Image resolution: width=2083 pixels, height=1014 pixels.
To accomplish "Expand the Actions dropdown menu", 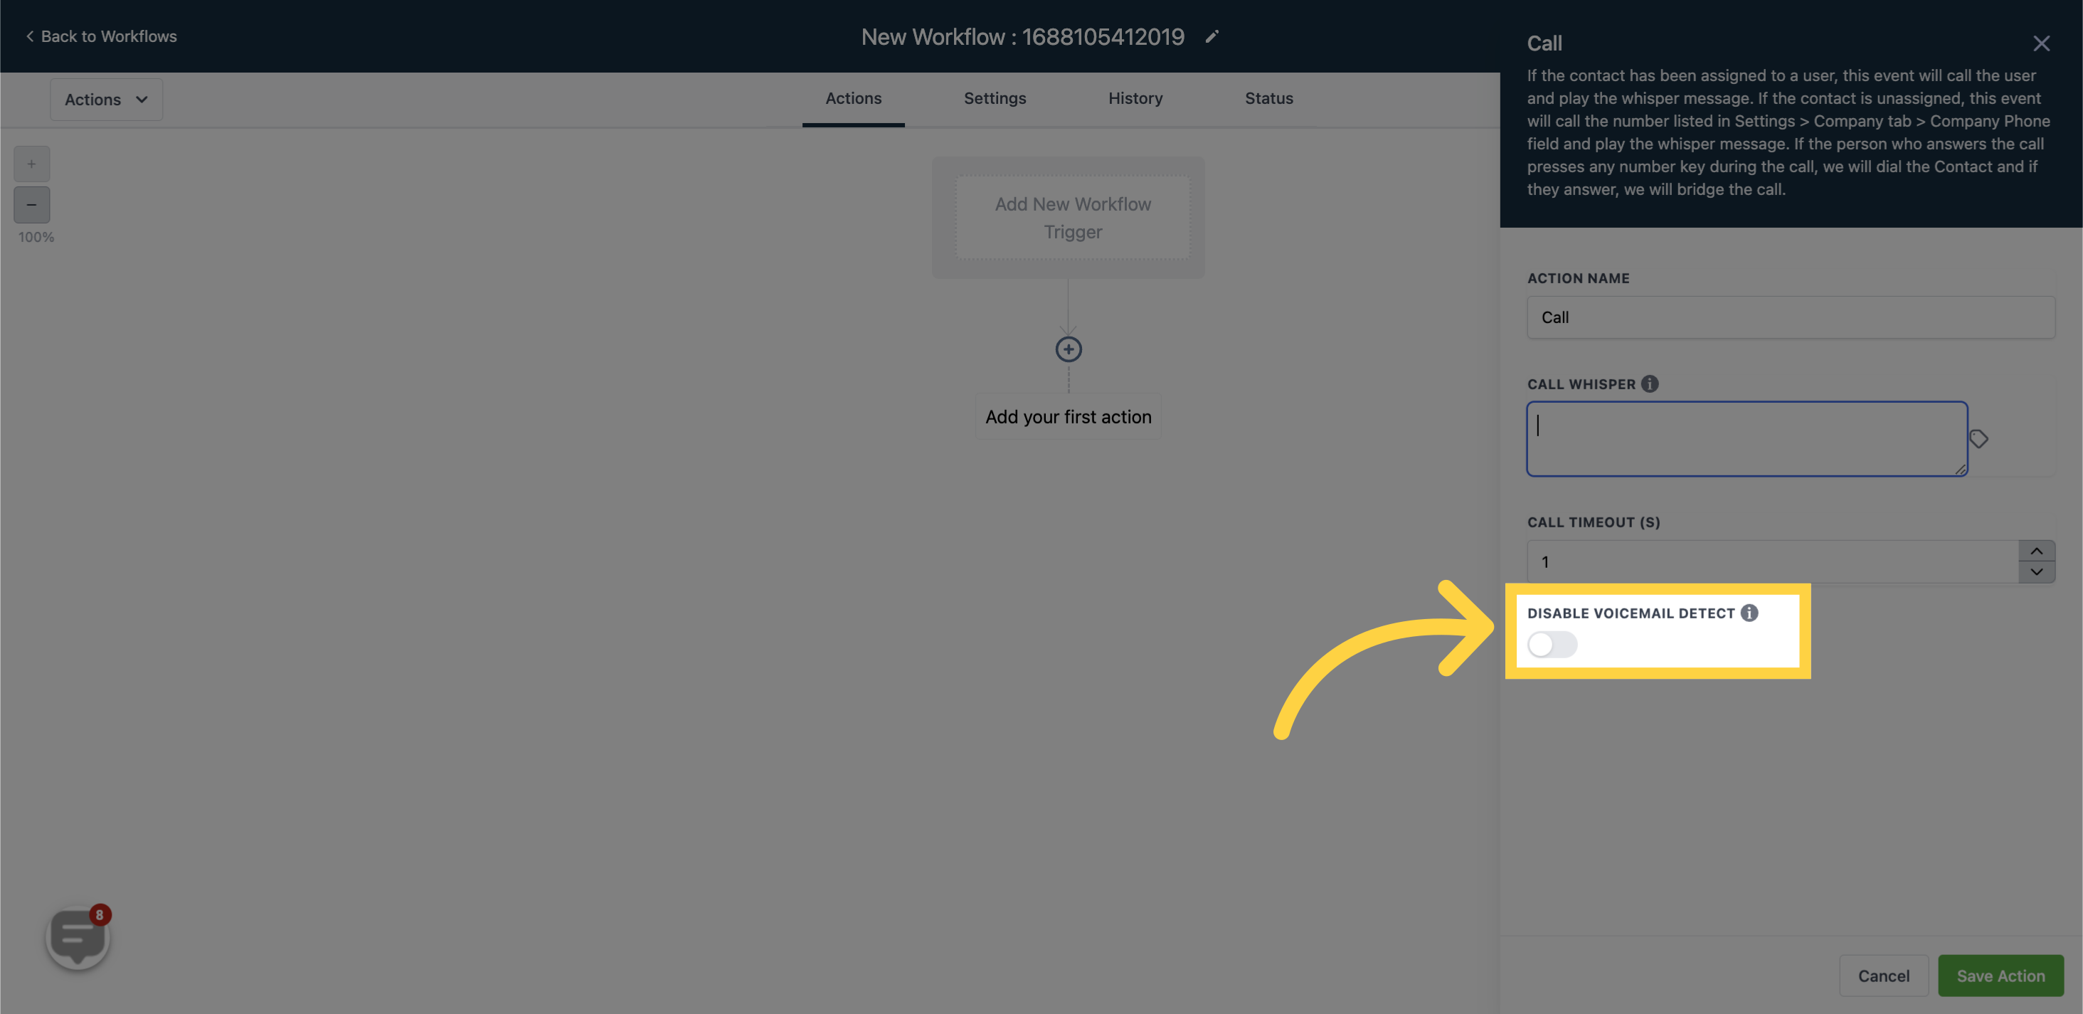I will pyautogui.click(x=106, y=100).
